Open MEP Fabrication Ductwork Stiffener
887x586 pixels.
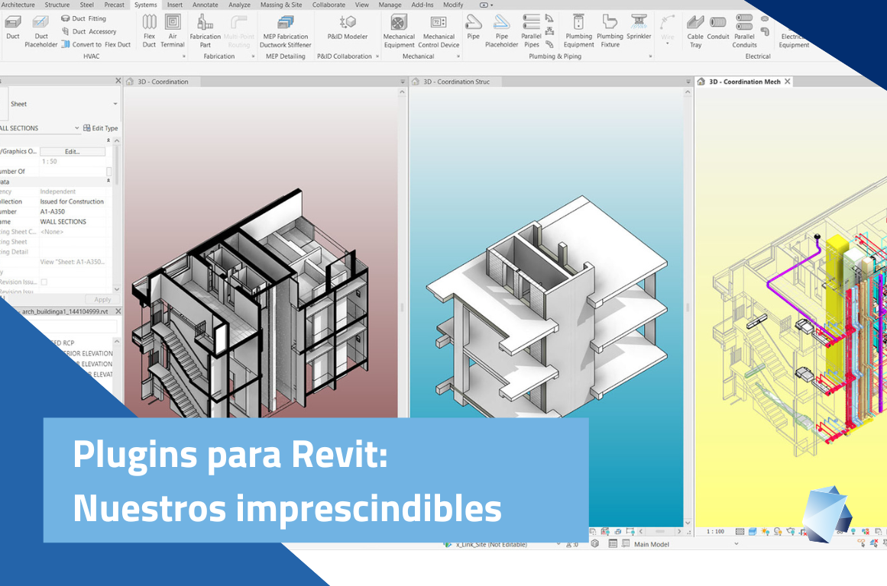286,31
